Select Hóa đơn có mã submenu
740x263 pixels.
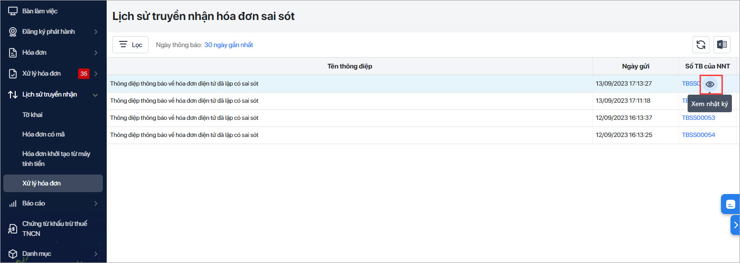point(43,135)
